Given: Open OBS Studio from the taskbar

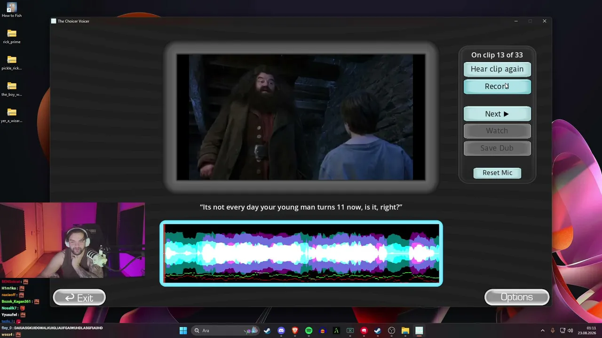Looking at the screenshot, I should 391,330.
